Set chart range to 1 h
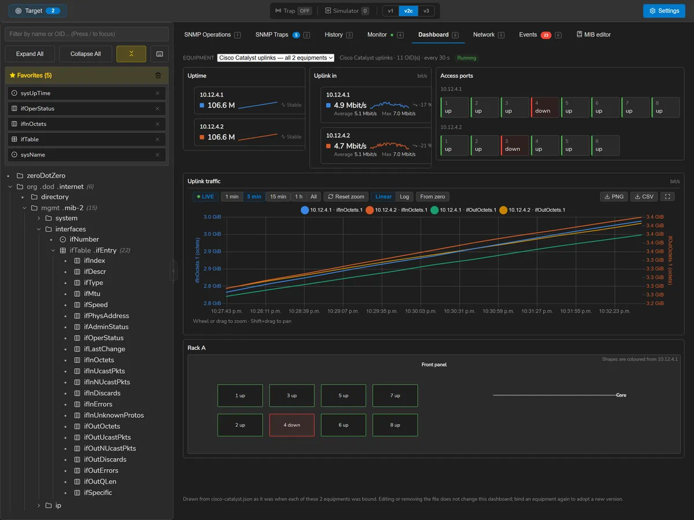Viewport: 694px width, 520px height. coord(298,196)
